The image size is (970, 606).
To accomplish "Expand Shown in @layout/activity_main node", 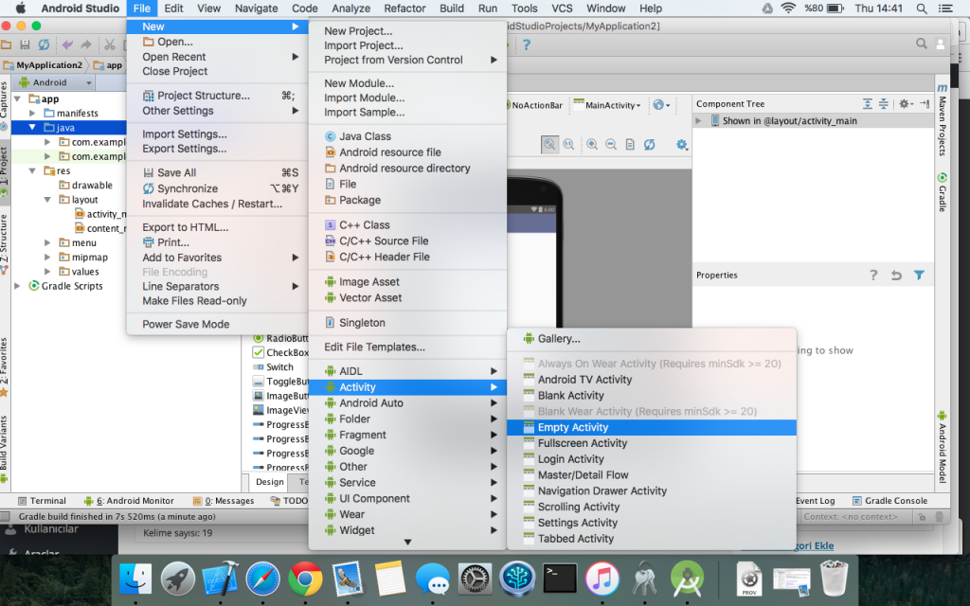I will coord(699,120).
